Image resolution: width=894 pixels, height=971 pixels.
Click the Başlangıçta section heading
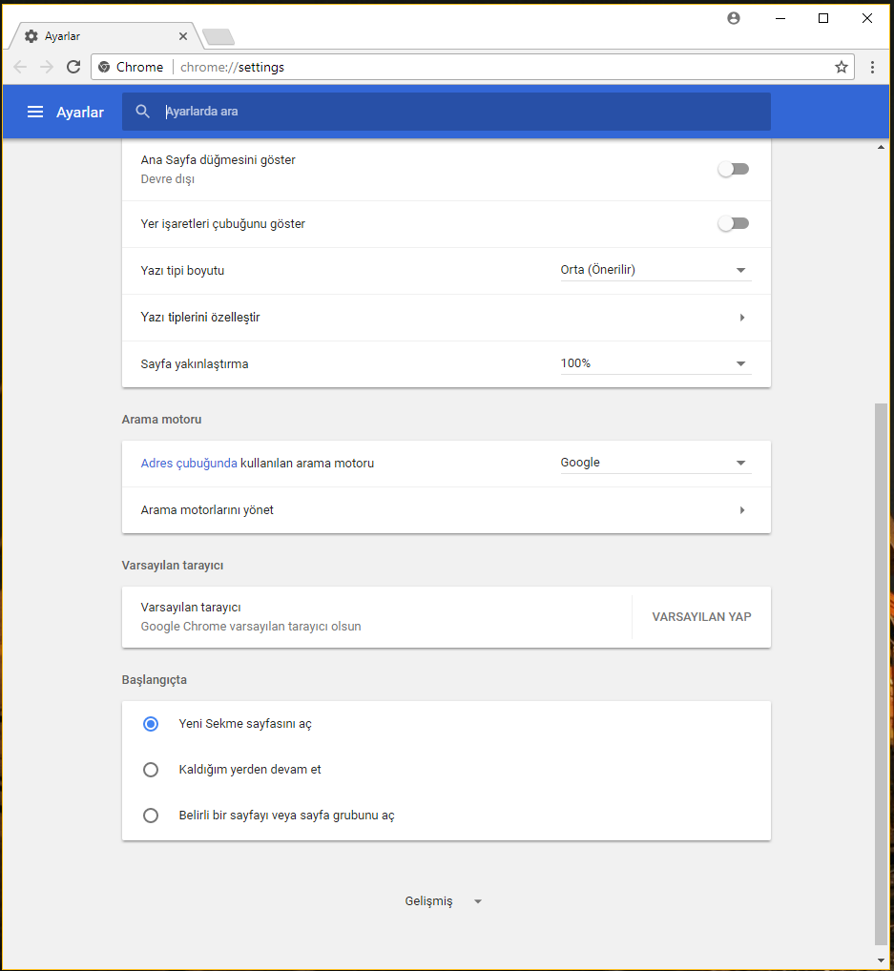155,680
